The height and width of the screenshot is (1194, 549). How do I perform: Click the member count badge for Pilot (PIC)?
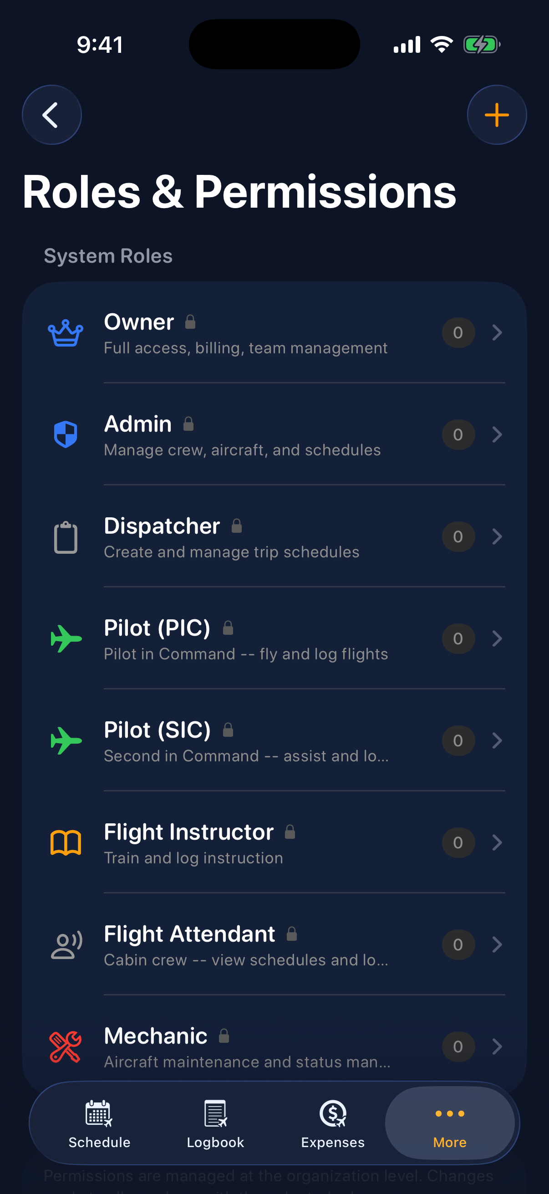click(x=458, y=638)
